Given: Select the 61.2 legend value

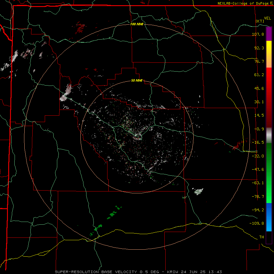Looking at the screenshot, I should pyautogui.click(x=259, y=75).
